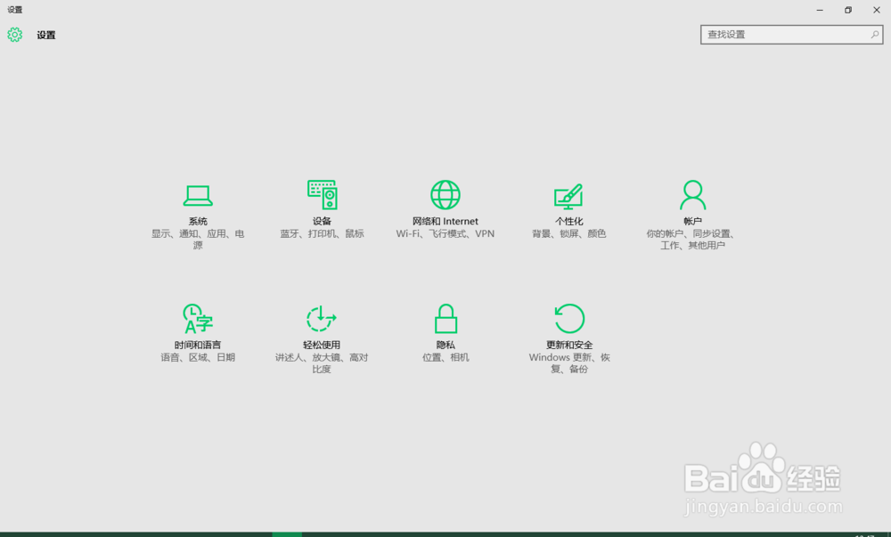Open 讲述人、放大镜、高对比度 options
Viewport: 891px width, 537px height.
[322, 358]
